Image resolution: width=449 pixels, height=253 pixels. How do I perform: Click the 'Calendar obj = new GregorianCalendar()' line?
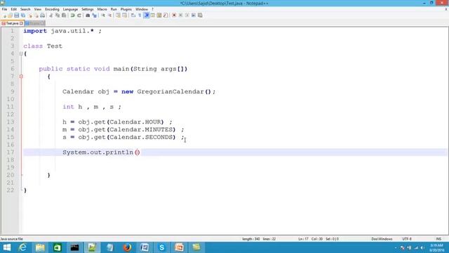click(x=139, y=91)
